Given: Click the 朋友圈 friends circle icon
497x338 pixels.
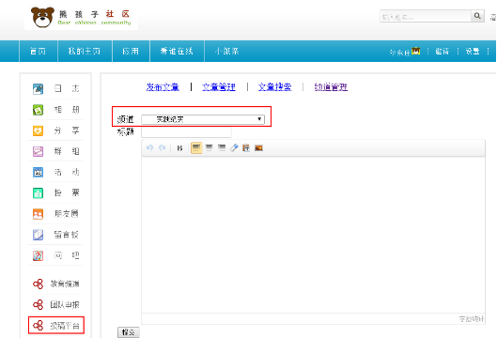Looking at the screenshot, I should point(38,214).
